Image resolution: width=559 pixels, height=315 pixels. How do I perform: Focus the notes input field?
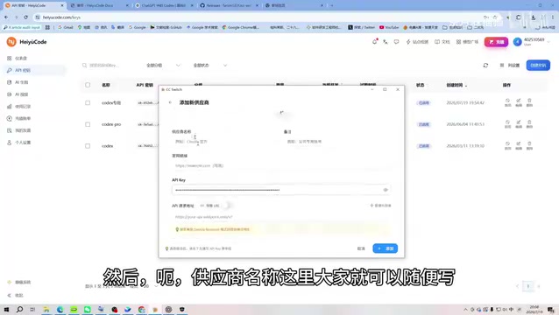pos(337,142)
